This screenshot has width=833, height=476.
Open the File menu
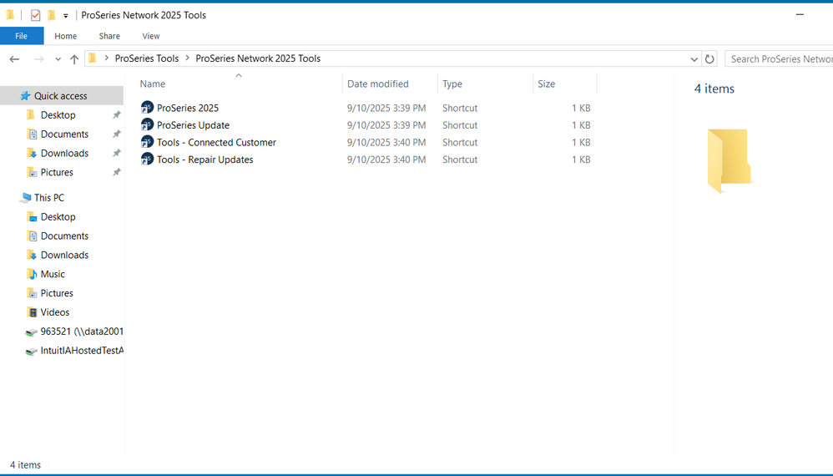click(x=21, y=36)
